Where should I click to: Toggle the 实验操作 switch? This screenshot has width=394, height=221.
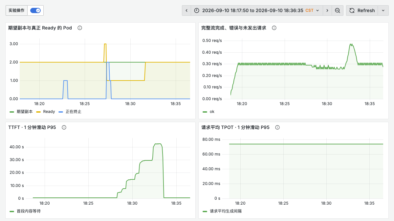[35, 10]
